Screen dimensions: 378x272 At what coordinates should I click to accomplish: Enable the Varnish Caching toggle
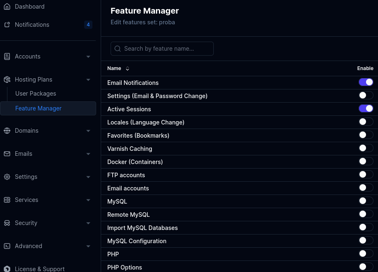(366, 148)
